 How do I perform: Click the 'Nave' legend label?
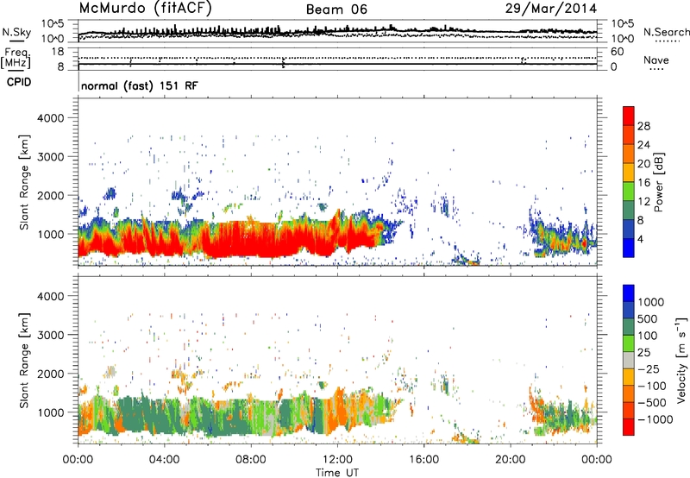tap(656, 60)
